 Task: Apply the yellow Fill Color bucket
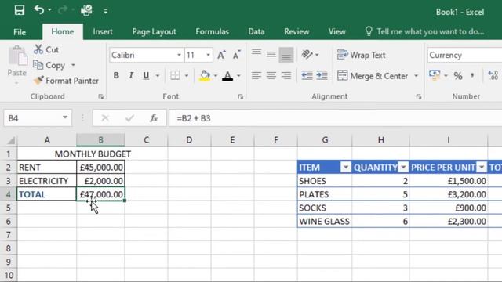pos(205,76)
